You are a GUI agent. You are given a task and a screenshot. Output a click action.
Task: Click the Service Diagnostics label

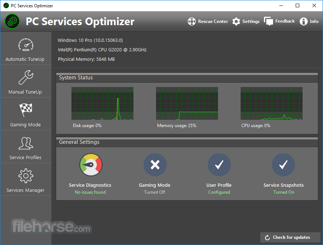(x=90, y=185)
